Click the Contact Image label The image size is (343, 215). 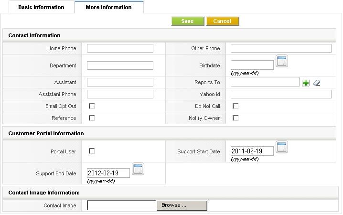tap(60, 205)
